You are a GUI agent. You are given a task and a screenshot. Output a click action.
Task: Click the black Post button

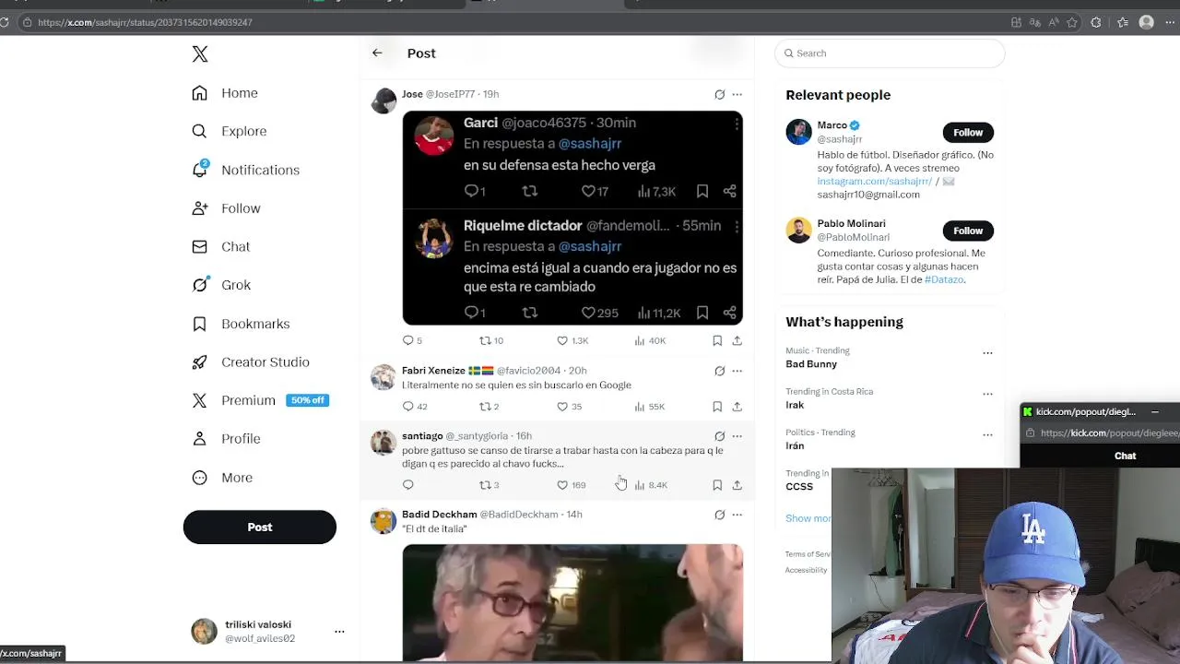click(x=260, y=527)
